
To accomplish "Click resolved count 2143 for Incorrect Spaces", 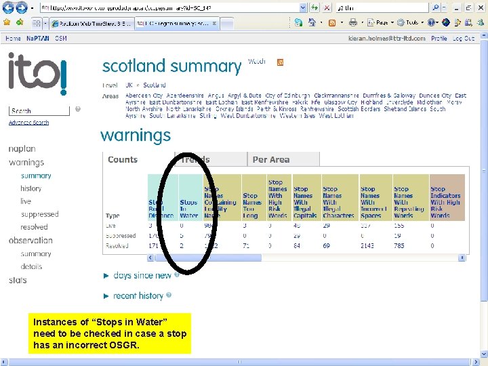I will [367, 246].
